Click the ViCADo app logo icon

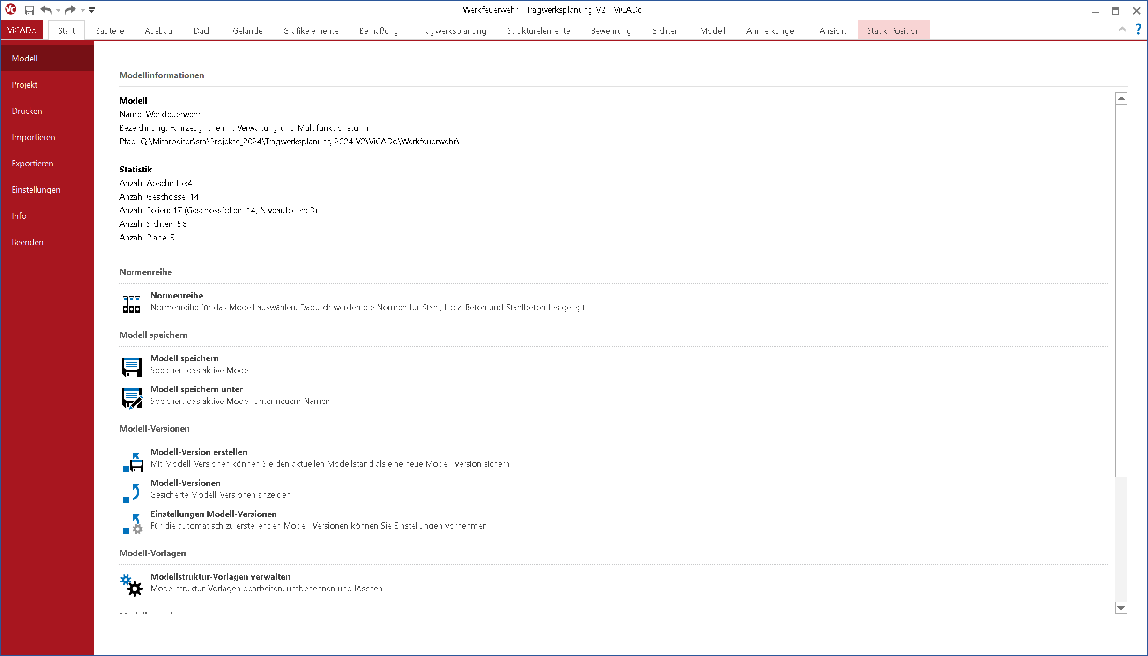point(11,9)
